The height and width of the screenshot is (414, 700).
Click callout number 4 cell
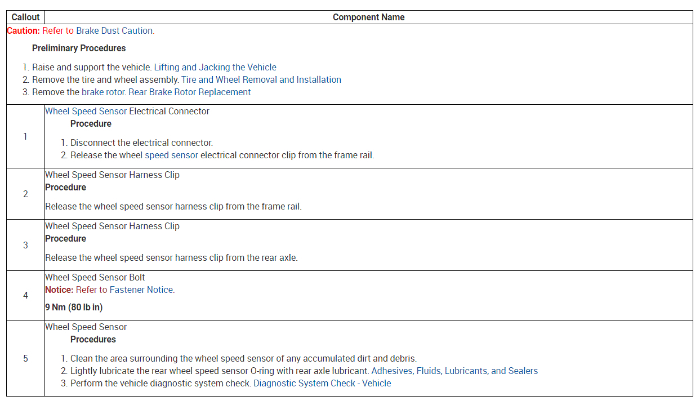[x=25, y=295]
